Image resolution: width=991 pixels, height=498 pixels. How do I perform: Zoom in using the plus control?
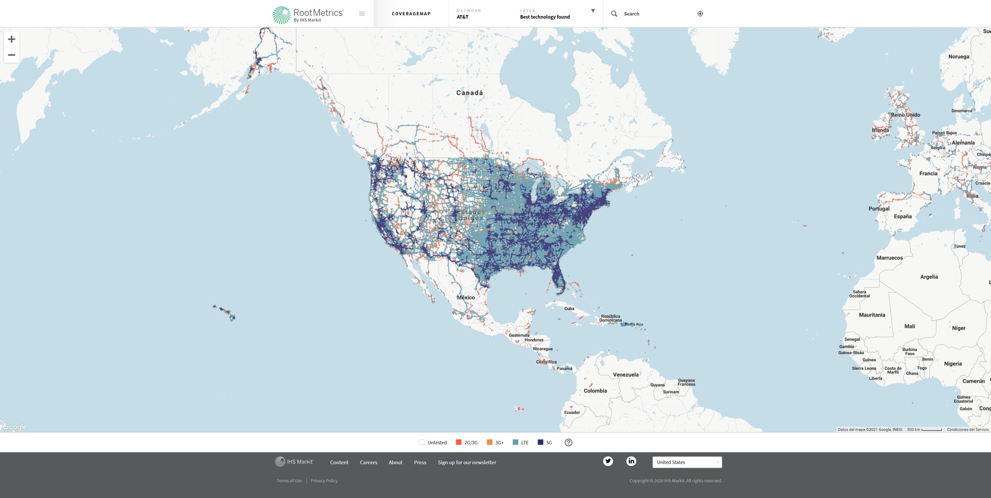pos(11,39)
